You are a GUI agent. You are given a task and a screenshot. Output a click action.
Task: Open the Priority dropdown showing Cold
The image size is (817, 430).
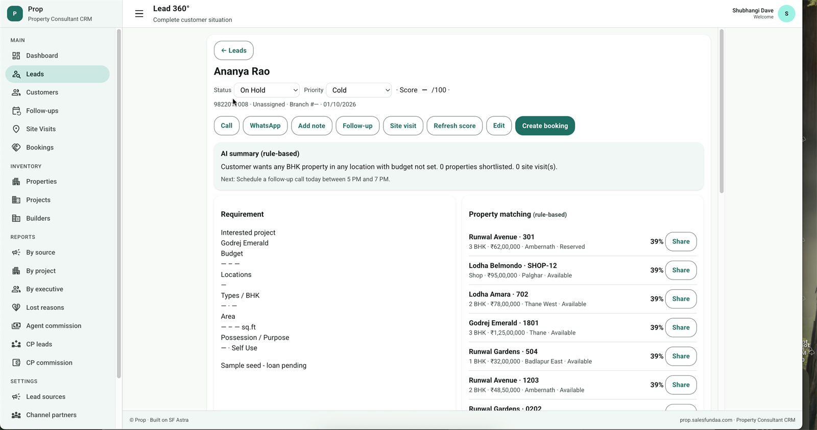pos(359,90)
